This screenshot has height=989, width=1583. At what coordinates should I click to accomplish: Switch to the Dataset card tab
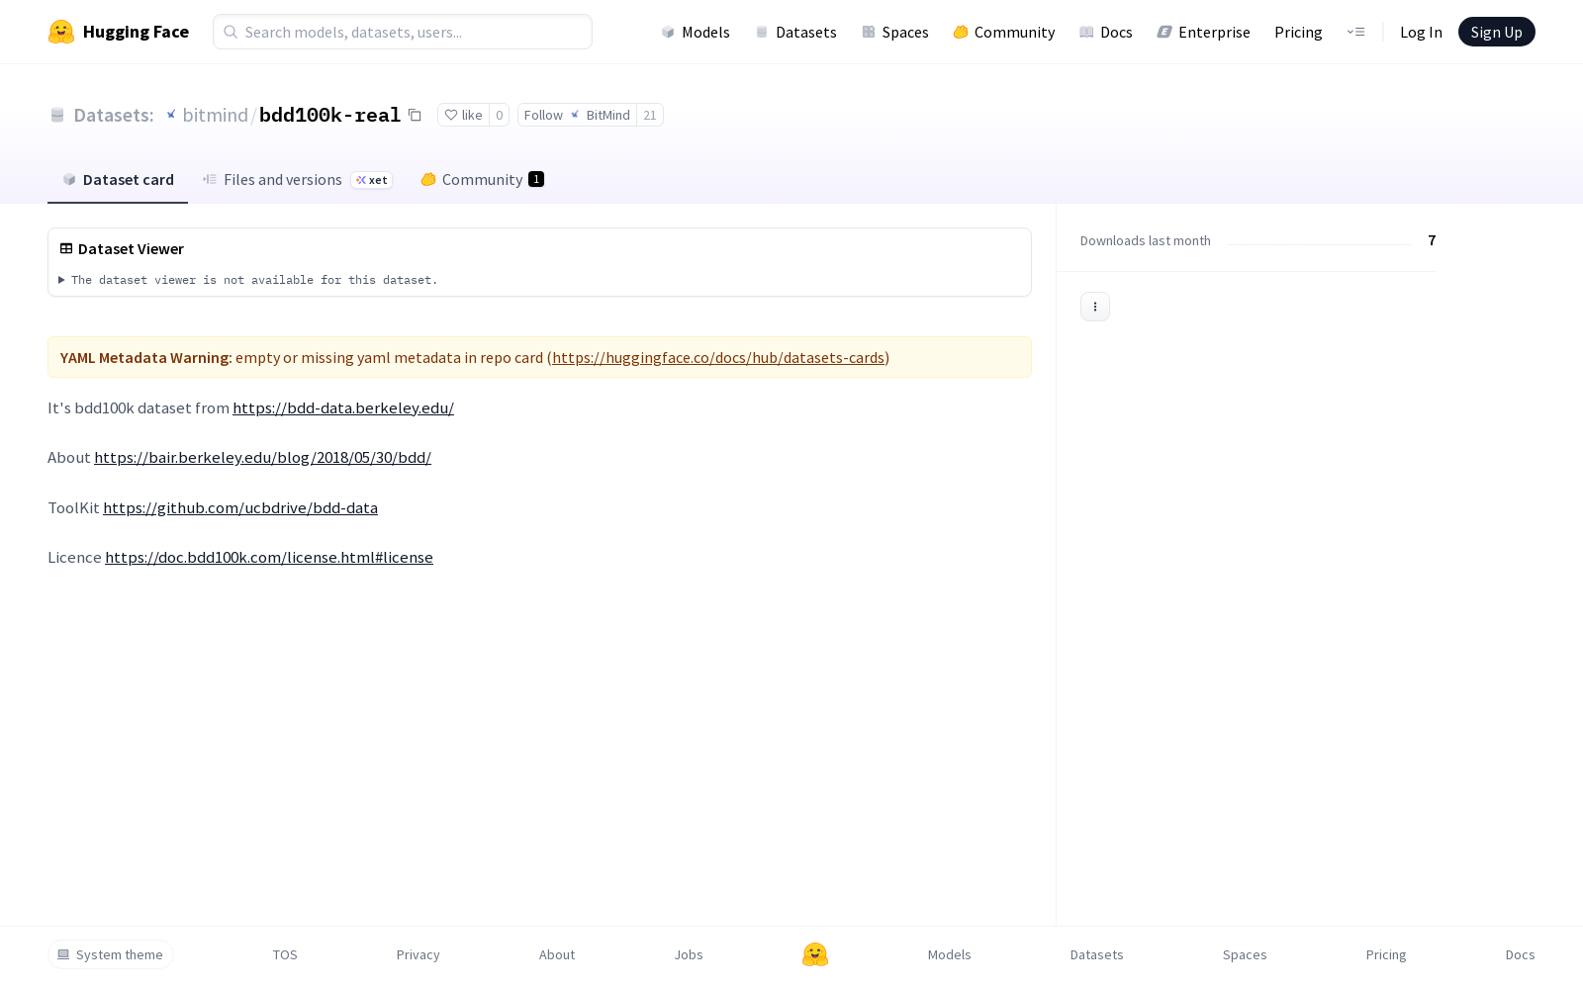tap(118, 180)
